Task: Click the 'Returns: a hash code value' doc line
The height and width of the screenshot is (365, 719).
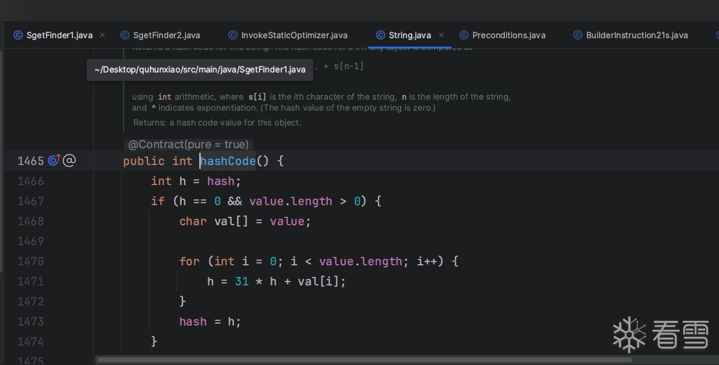Action: coord(217,123)
